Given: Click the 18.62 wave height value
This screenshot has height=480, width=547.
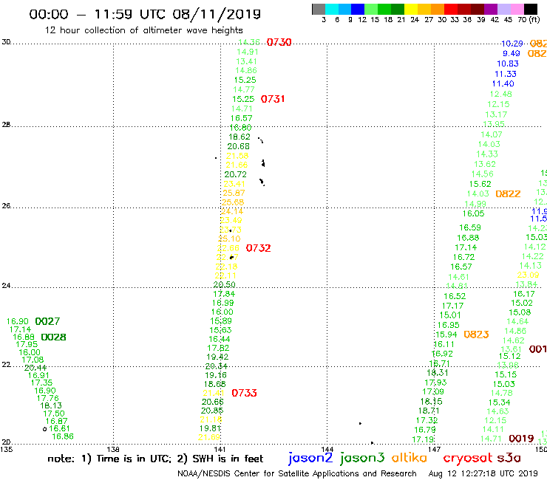Looking at the screenshot, I should (x=239, y=137).
